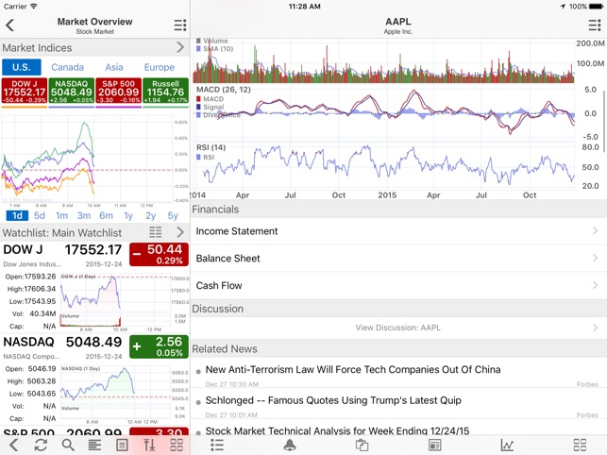Open grid windows icon in AAPL toolbar
The height and width of the screenshot is (455, 607).
tap(580, 445)
